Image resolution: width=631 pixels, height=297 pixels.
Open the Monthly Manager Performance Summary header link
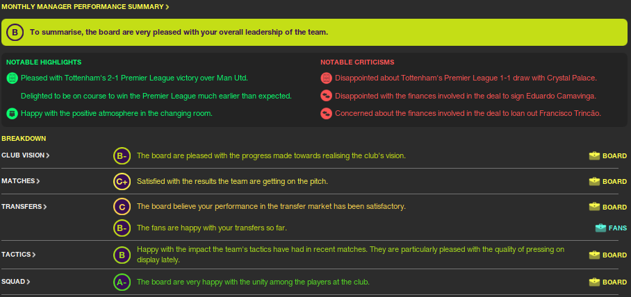(85, 7)
